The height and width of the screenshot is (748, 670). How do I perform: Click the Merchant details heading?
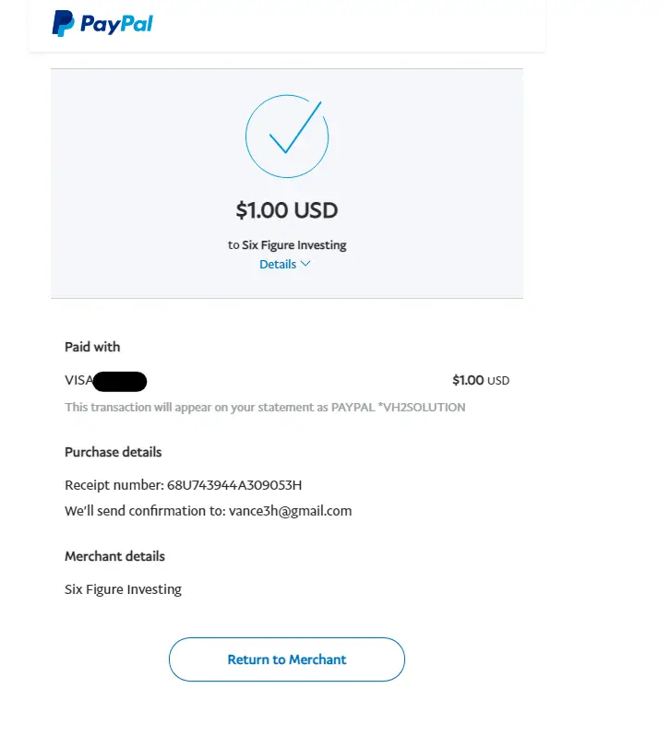114,556
